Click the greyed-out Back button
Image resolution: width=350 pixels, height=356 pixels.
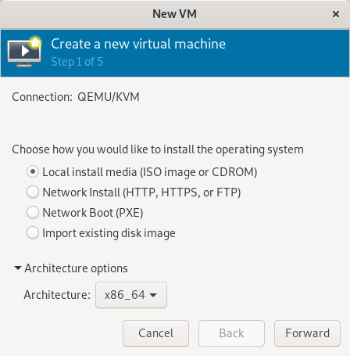pyautogui.click(x=231, y=333)
